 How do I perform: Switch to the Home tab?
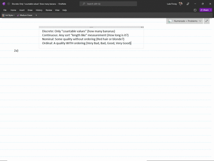13,10
